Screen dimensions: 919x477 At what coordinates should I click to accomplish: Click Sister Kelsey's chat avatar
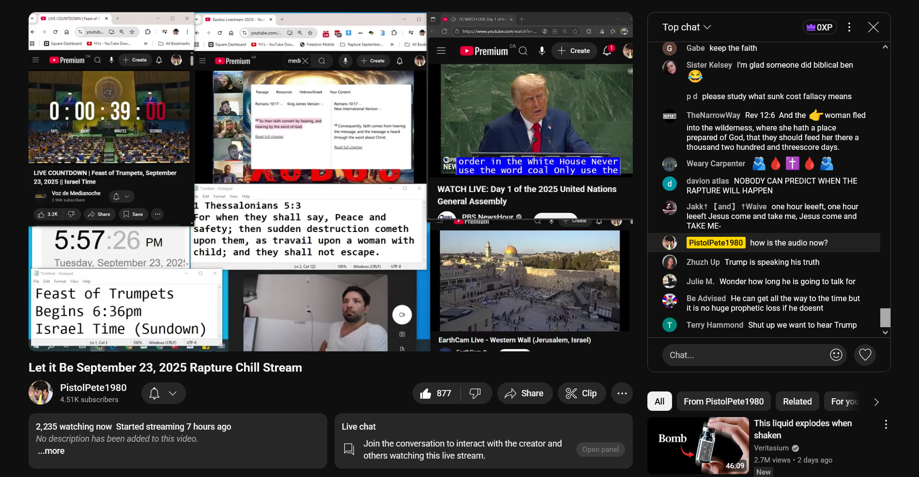670,67
